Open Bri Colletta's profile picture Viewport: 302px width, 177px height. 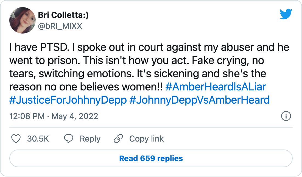click(22, 20)
